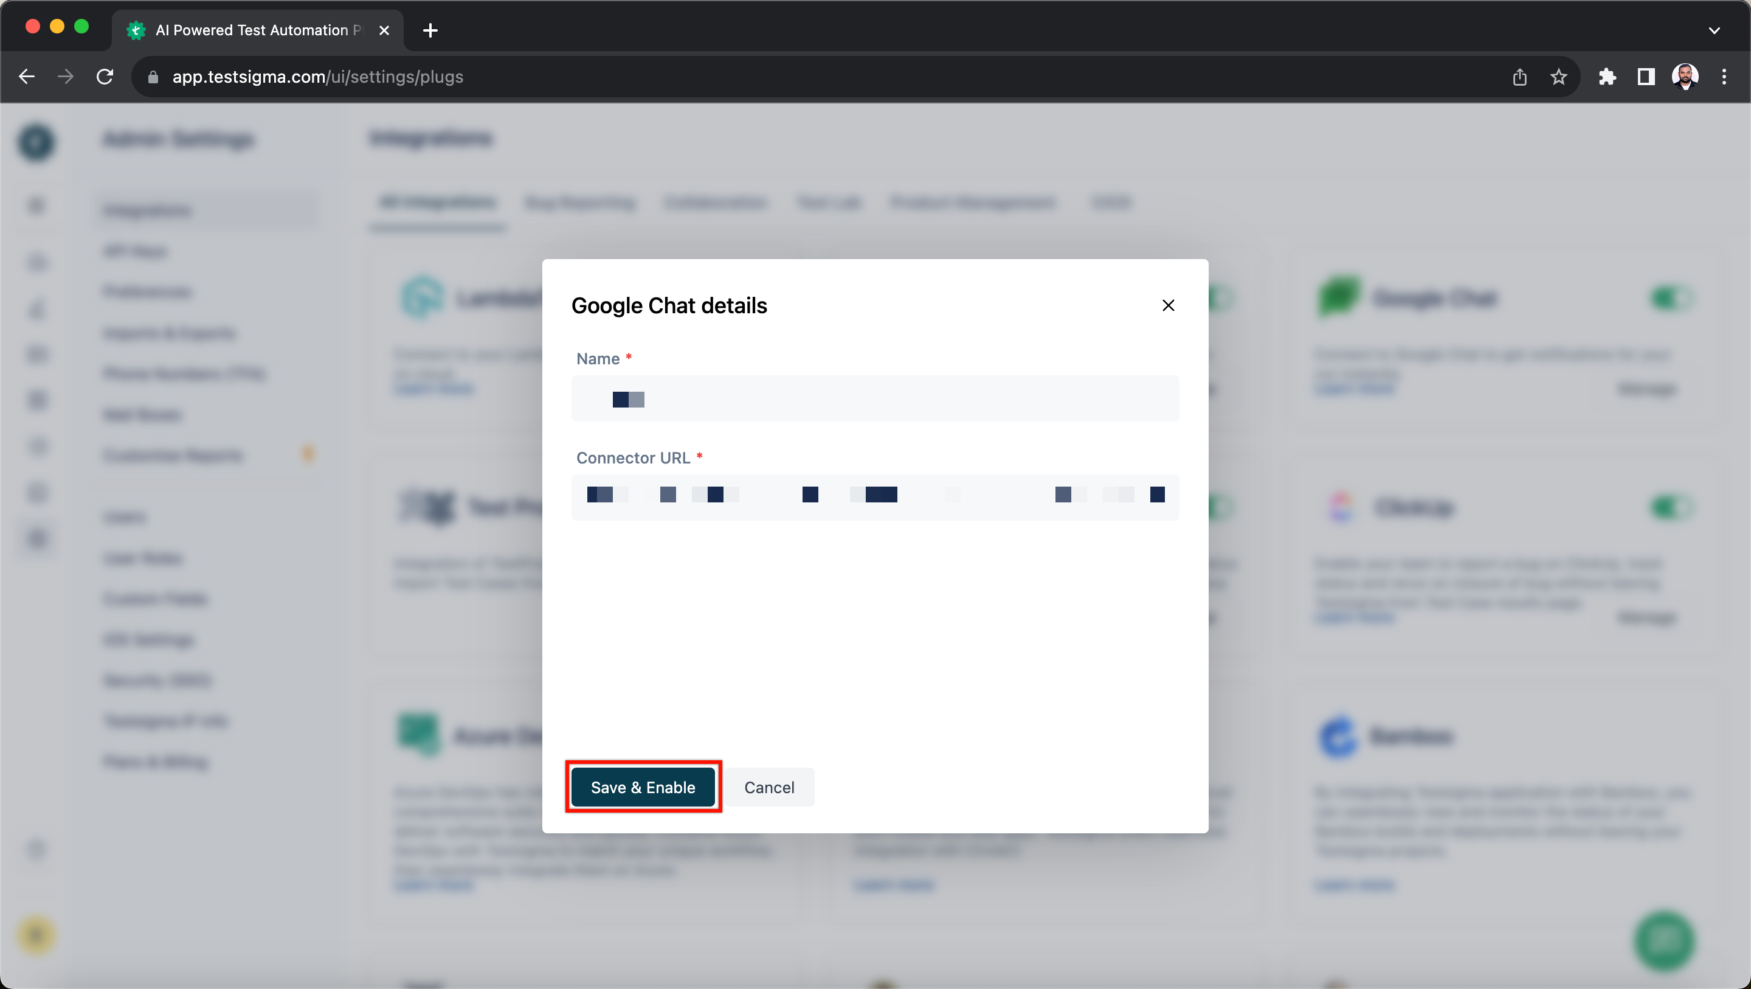The height and width of the screenshot is (989, 1751).
Task: Toggle the browser side panel icon
Action: [x=1646, y=77]
